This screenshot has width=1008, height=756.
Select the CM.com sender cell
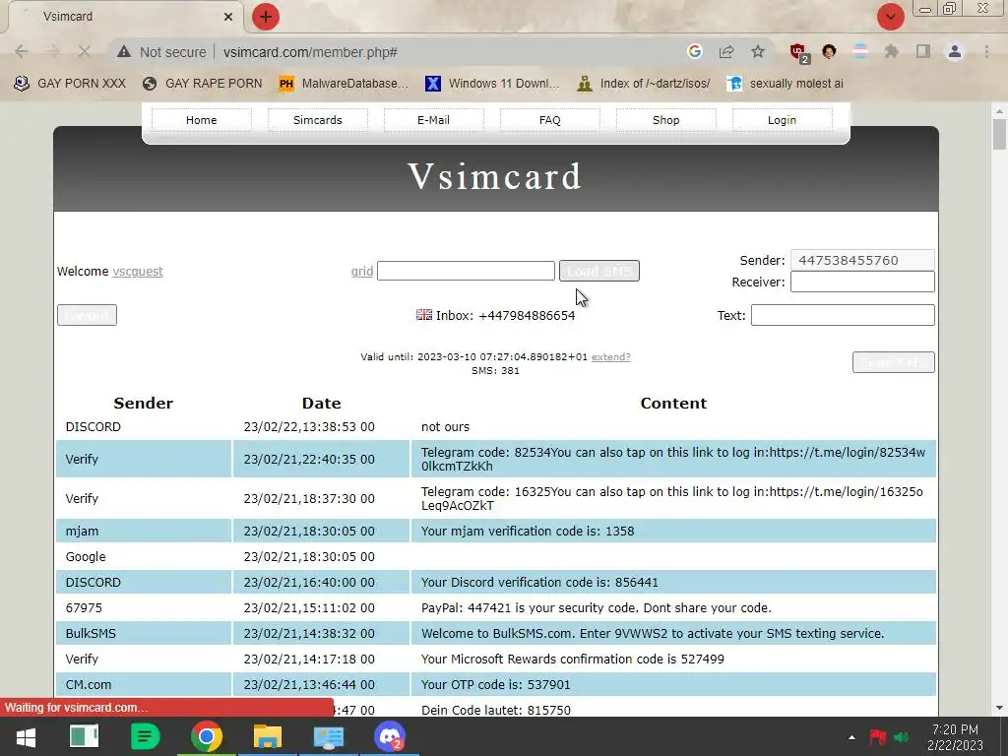click(144, 685)
